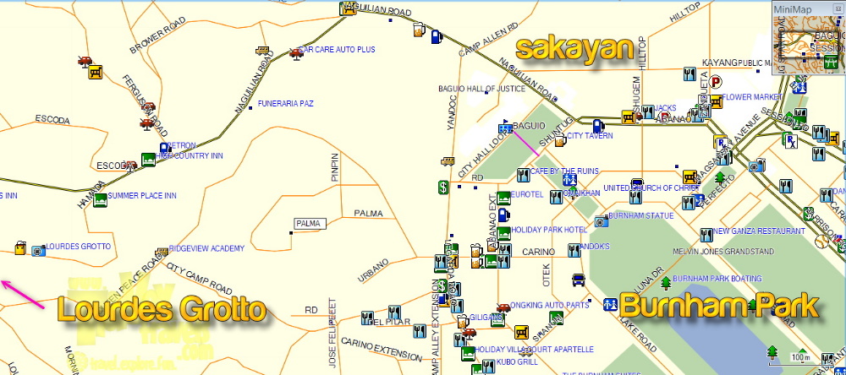Screen dimensions: 846x375
Task: Click the City Tavern beer mug icon
Action: 559,133
